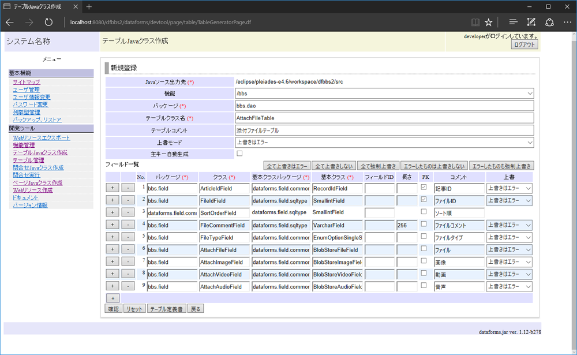Add row above FileIdField with plus button
577x355 pixels.
coord(113,200)
